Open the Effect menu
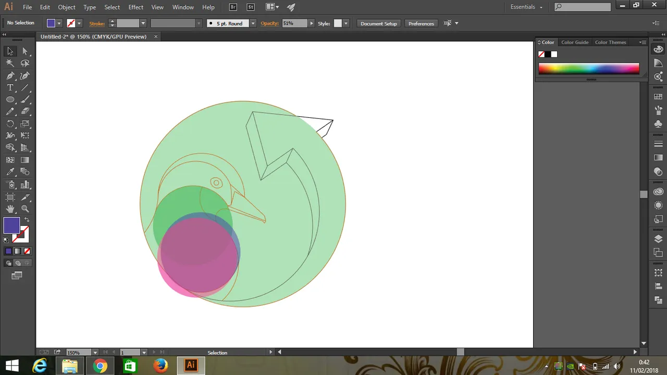Screen dimensions: 667x375 [x=135, y=7]
